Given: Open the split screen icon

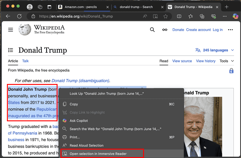Looking at the screenshot, I should 179,16.
